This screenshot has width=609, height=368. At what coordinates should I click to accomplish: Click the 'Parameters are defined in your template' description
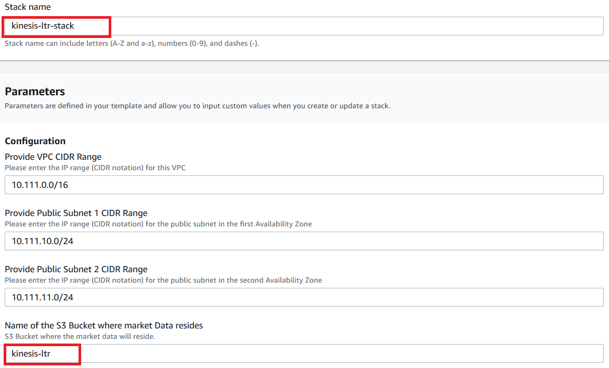point(197,106)
